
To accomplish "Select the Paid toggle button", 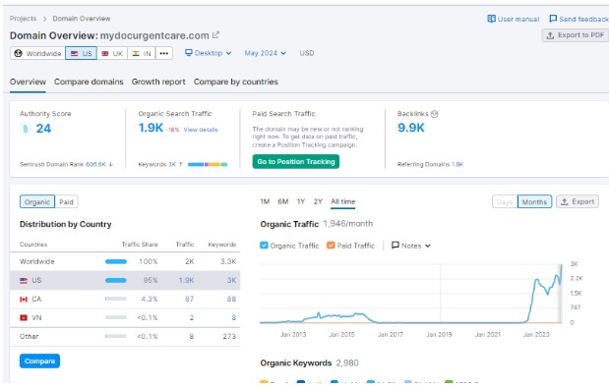I will click(66, 202).
